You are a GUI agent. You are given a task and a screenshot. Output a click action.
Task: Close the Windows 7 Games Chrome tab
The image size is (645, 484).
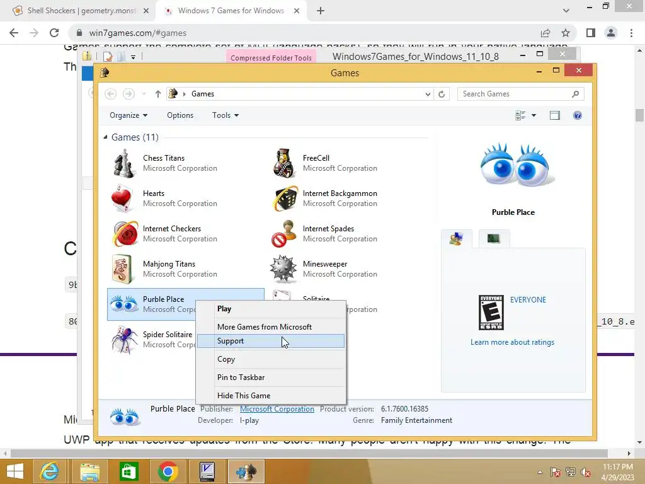click(x=297, y=11)
